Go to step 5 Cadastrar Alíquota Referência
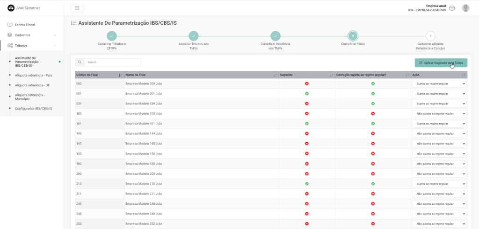Screen dimensions: 479x229 click(431, 36)
